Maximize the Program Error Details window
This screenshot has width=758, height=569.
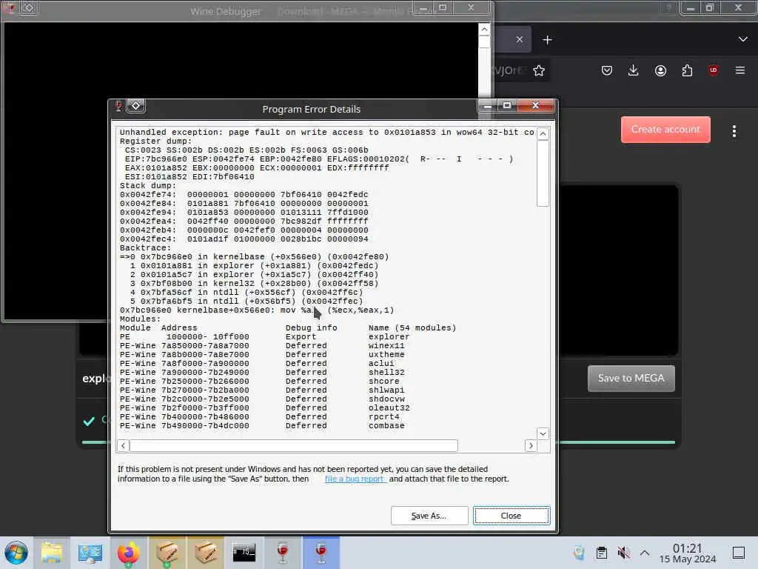coord(507,105)
